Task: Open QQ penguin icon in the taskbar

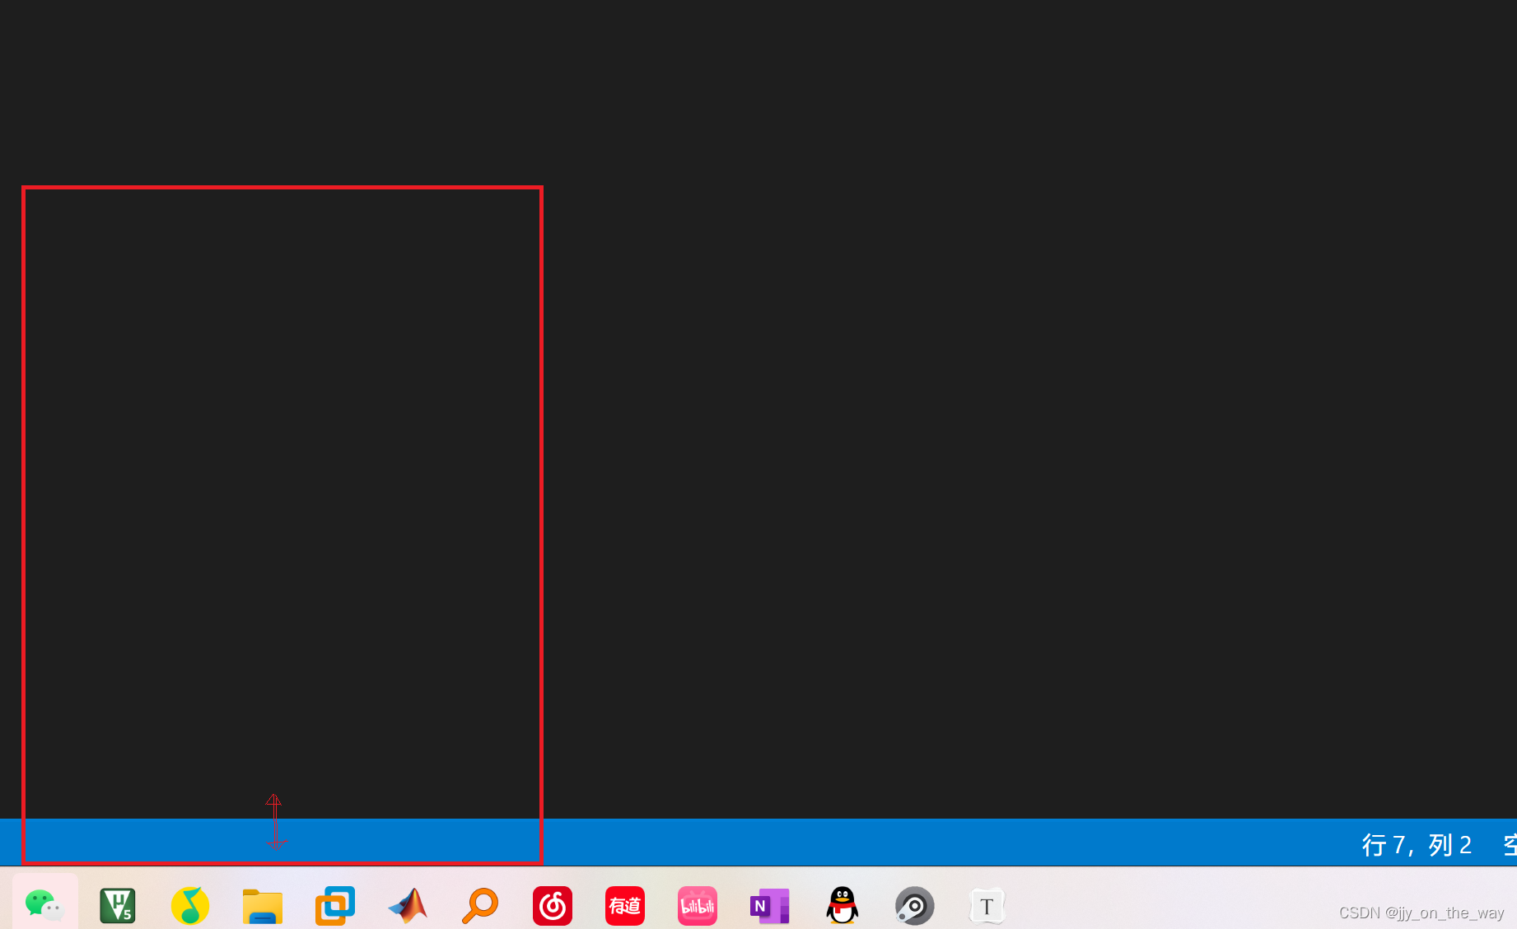Action: [x=843, y=906]
